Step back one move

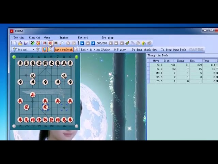[93, 43]
